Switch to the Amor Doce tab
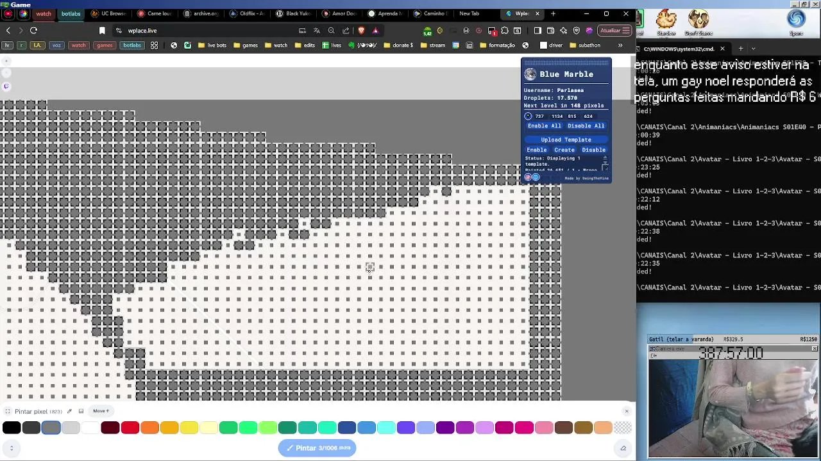The image size is (821, 461). (340, 13)
